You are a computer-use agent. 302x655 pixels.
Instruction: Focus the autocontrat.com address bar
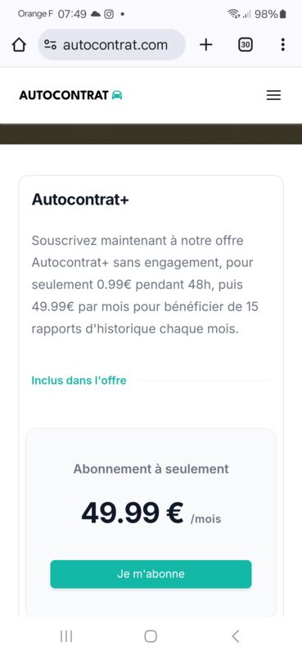click(x=111, y=45)
